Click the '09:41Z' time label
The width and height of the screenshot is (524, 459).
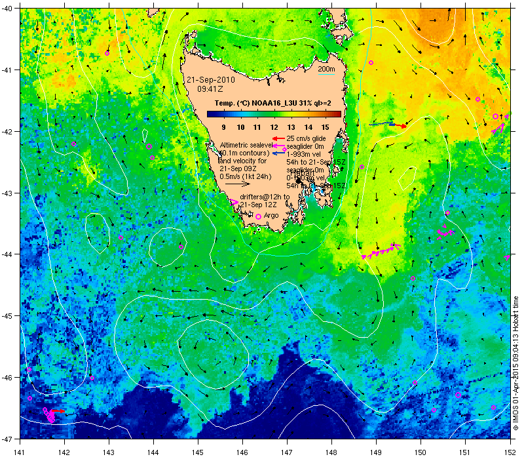[x=210, y=89]
